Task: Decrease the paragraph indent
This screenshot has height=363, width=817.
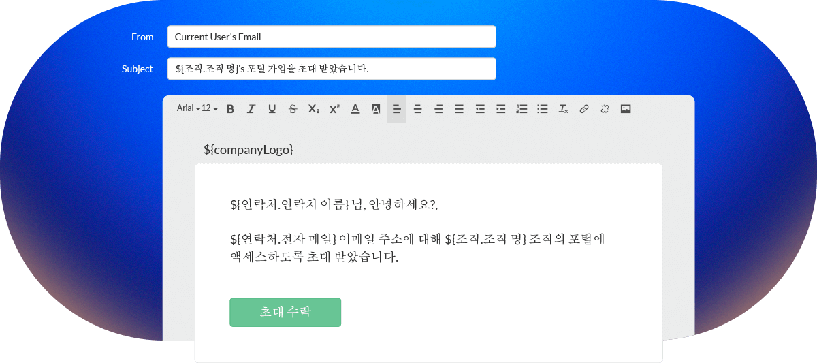Action: 480,109
